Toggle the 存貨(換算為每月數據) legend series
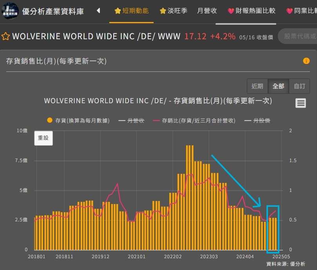The height and width of the screenshot is (270, 317). click(x=78, y=120)
